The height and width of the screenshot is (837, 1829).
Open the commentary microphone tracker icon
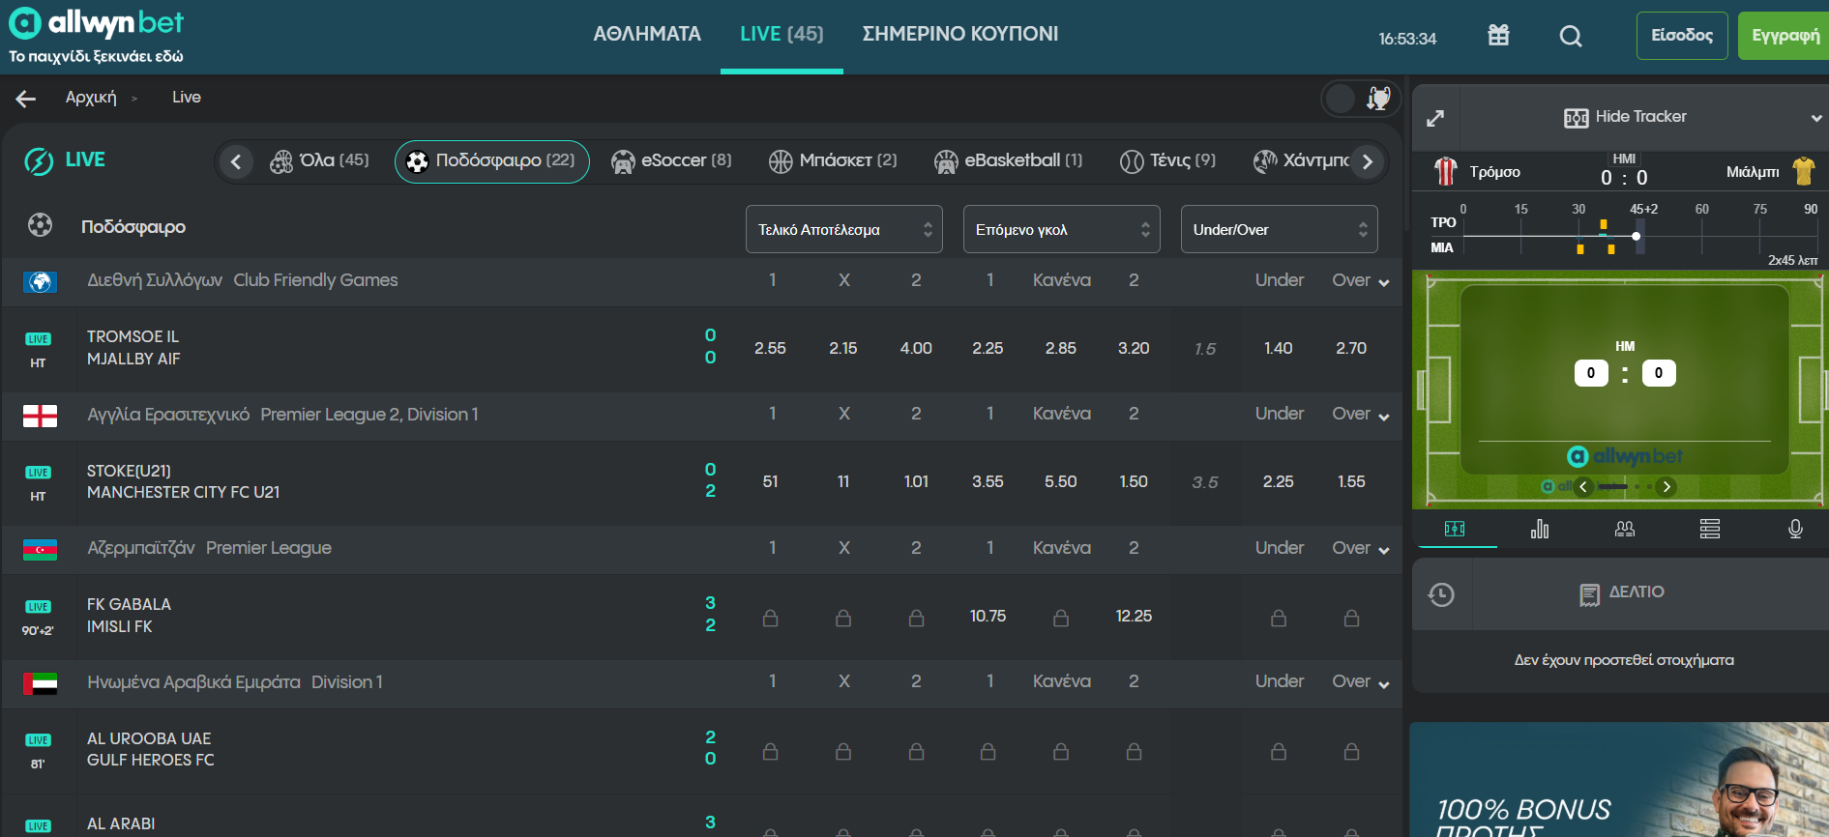click(1795, 529)
